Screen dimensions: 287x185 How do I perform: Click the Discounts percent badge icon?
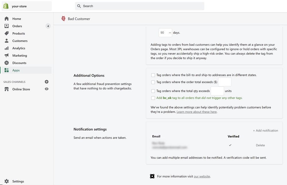coord(7,63)
